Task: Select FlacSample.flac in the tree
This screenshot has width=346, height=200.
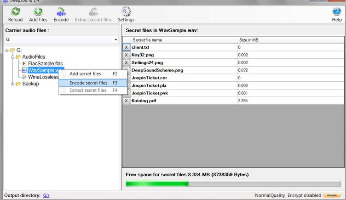Action: click(46, 64)
